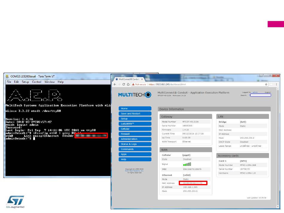Open the Administration section
Viewport: 284px width, 213px height.
click(x=135, y=139)
